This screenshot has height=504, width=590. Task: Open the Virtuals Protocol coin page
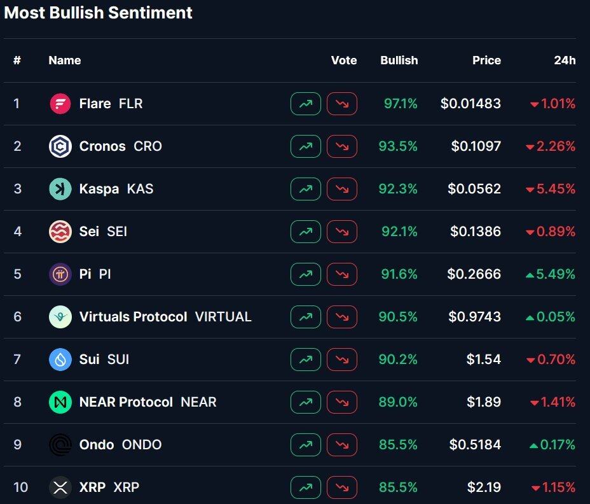(x=133, y=317)
